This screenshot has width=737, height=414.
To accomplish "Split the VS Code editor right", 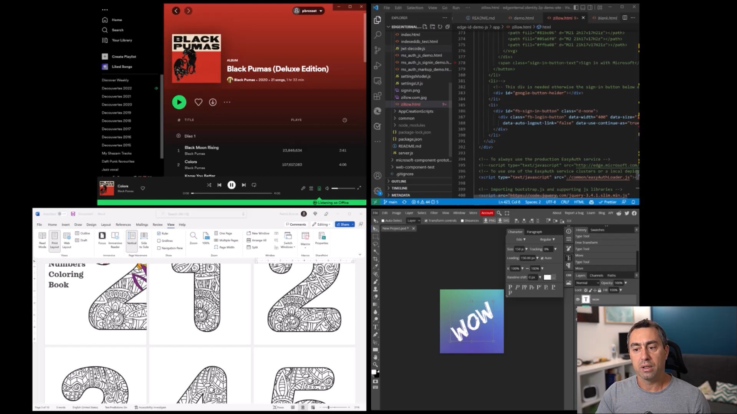I will coord(625,18).
